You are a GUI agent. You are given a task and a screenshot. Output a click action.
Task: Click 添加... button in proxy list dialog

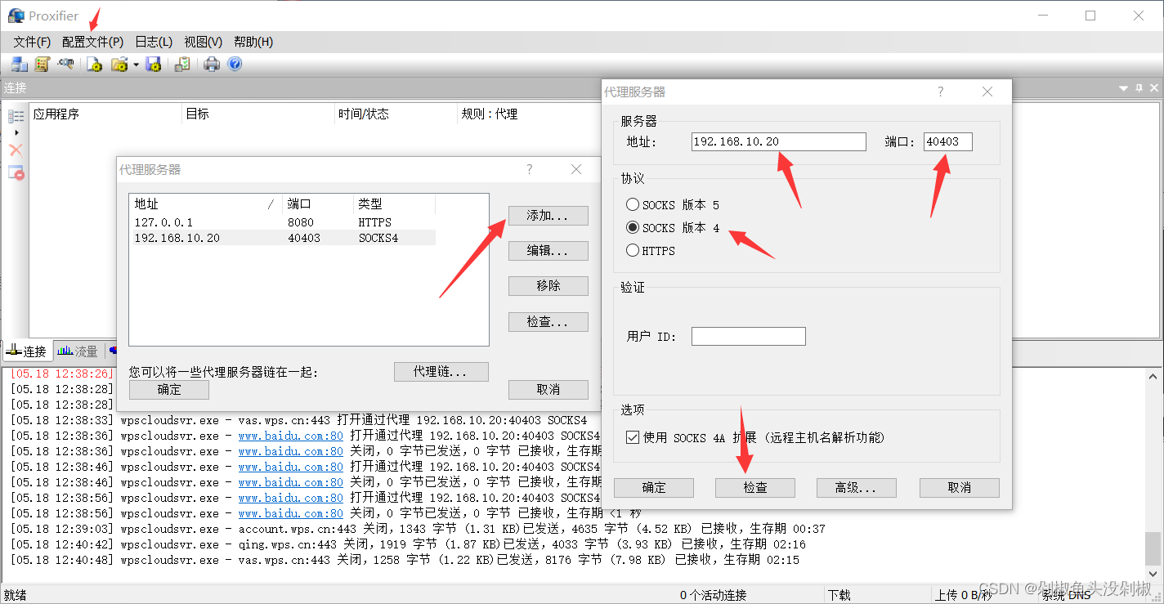548,216
